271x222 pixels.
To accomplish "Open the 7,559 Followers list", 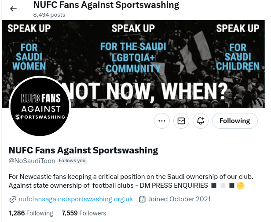I will 84,213.
